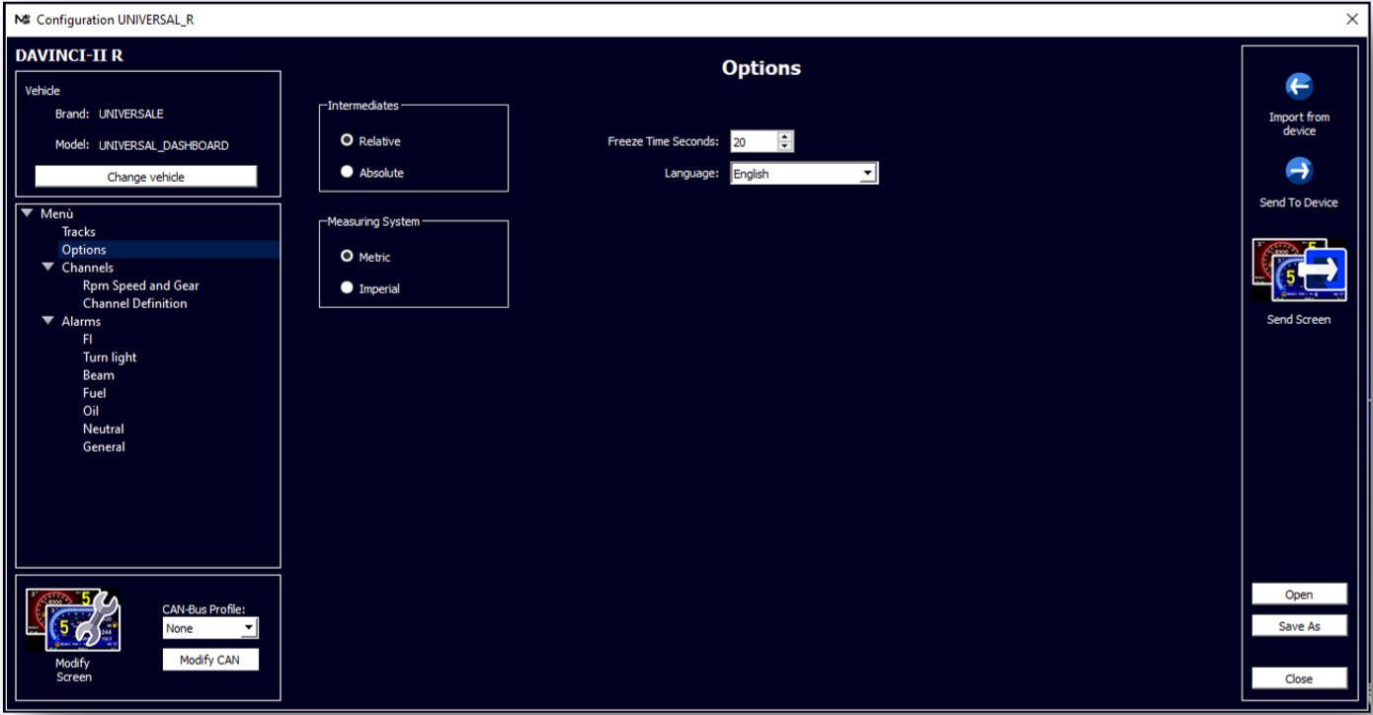Open the Language dropdown
Image resolution: width=1373 pixels, height=715 pixels.
tap(804, 174)
